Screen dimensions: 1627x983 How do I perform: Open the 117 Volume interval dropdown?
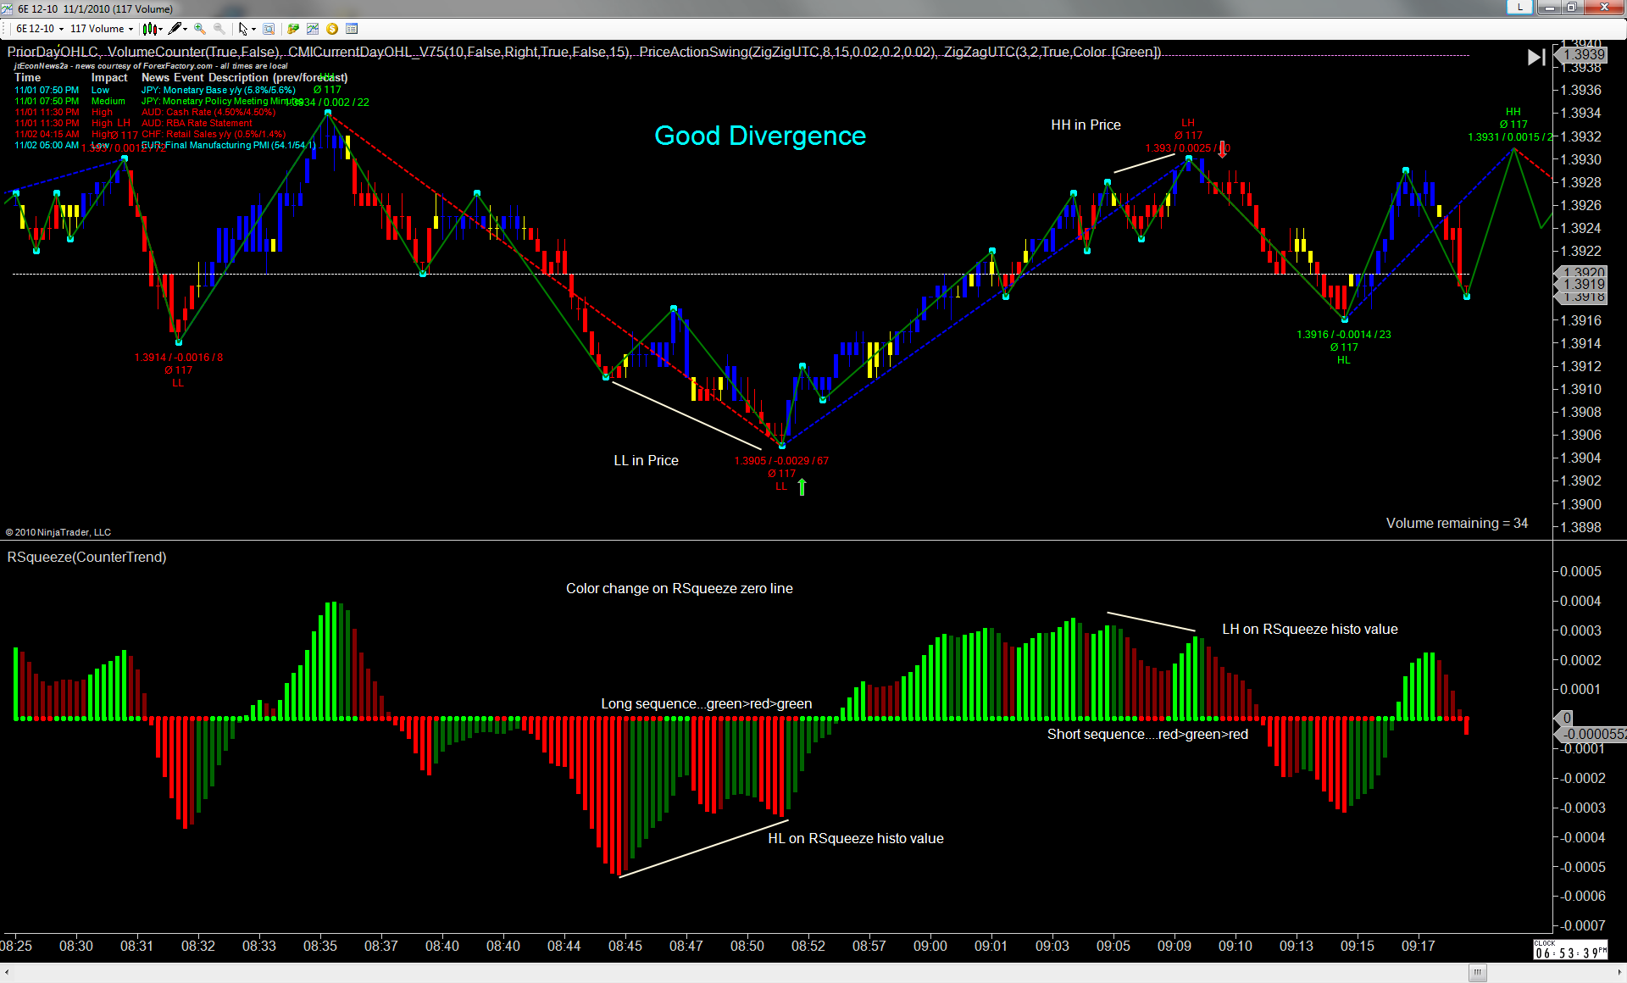point(102,29)
